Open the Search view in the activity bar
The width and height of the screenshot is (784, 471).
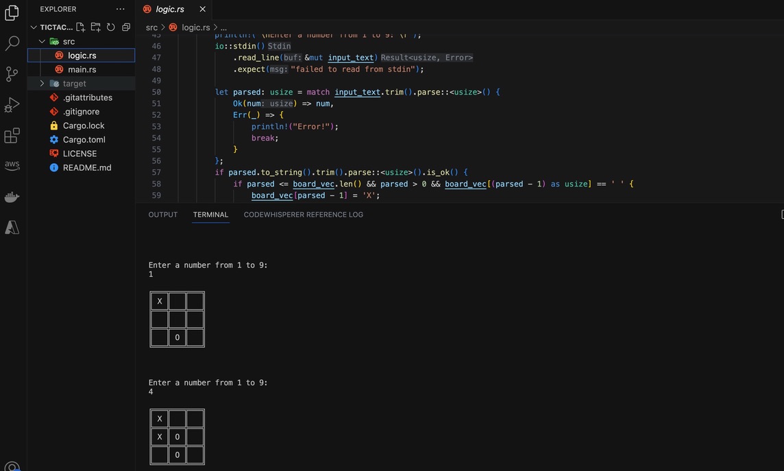pos(12,43)
